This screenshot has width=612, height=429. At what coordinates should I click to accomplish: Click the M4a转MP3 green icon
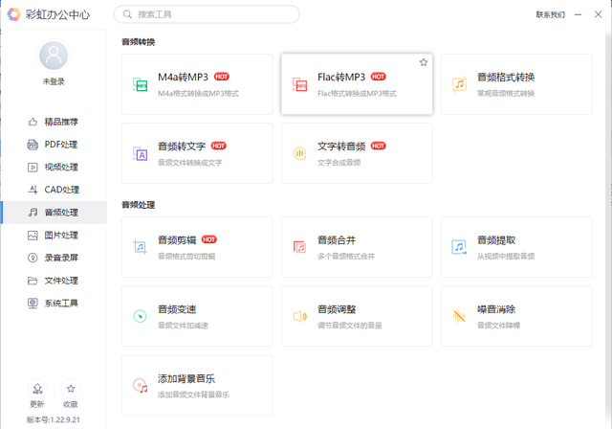141,84
